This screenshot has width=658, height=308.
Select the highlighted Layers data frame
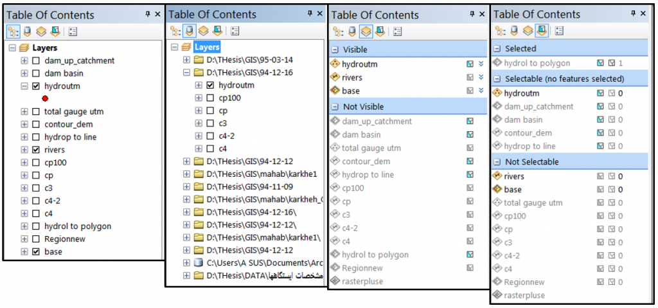(x=207, y=47)
